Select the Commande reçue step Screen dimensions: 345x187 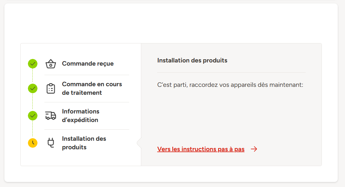point(88,64)
